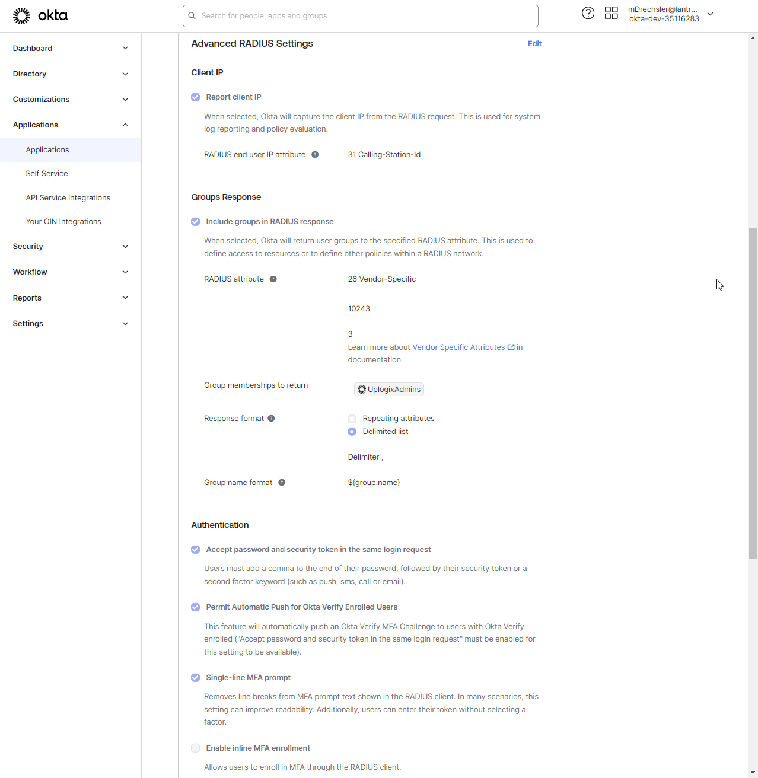The width and height of the screenshot is (758, 778).
Task: Open the Vendor Specific Attributes link
Action: 459,347
